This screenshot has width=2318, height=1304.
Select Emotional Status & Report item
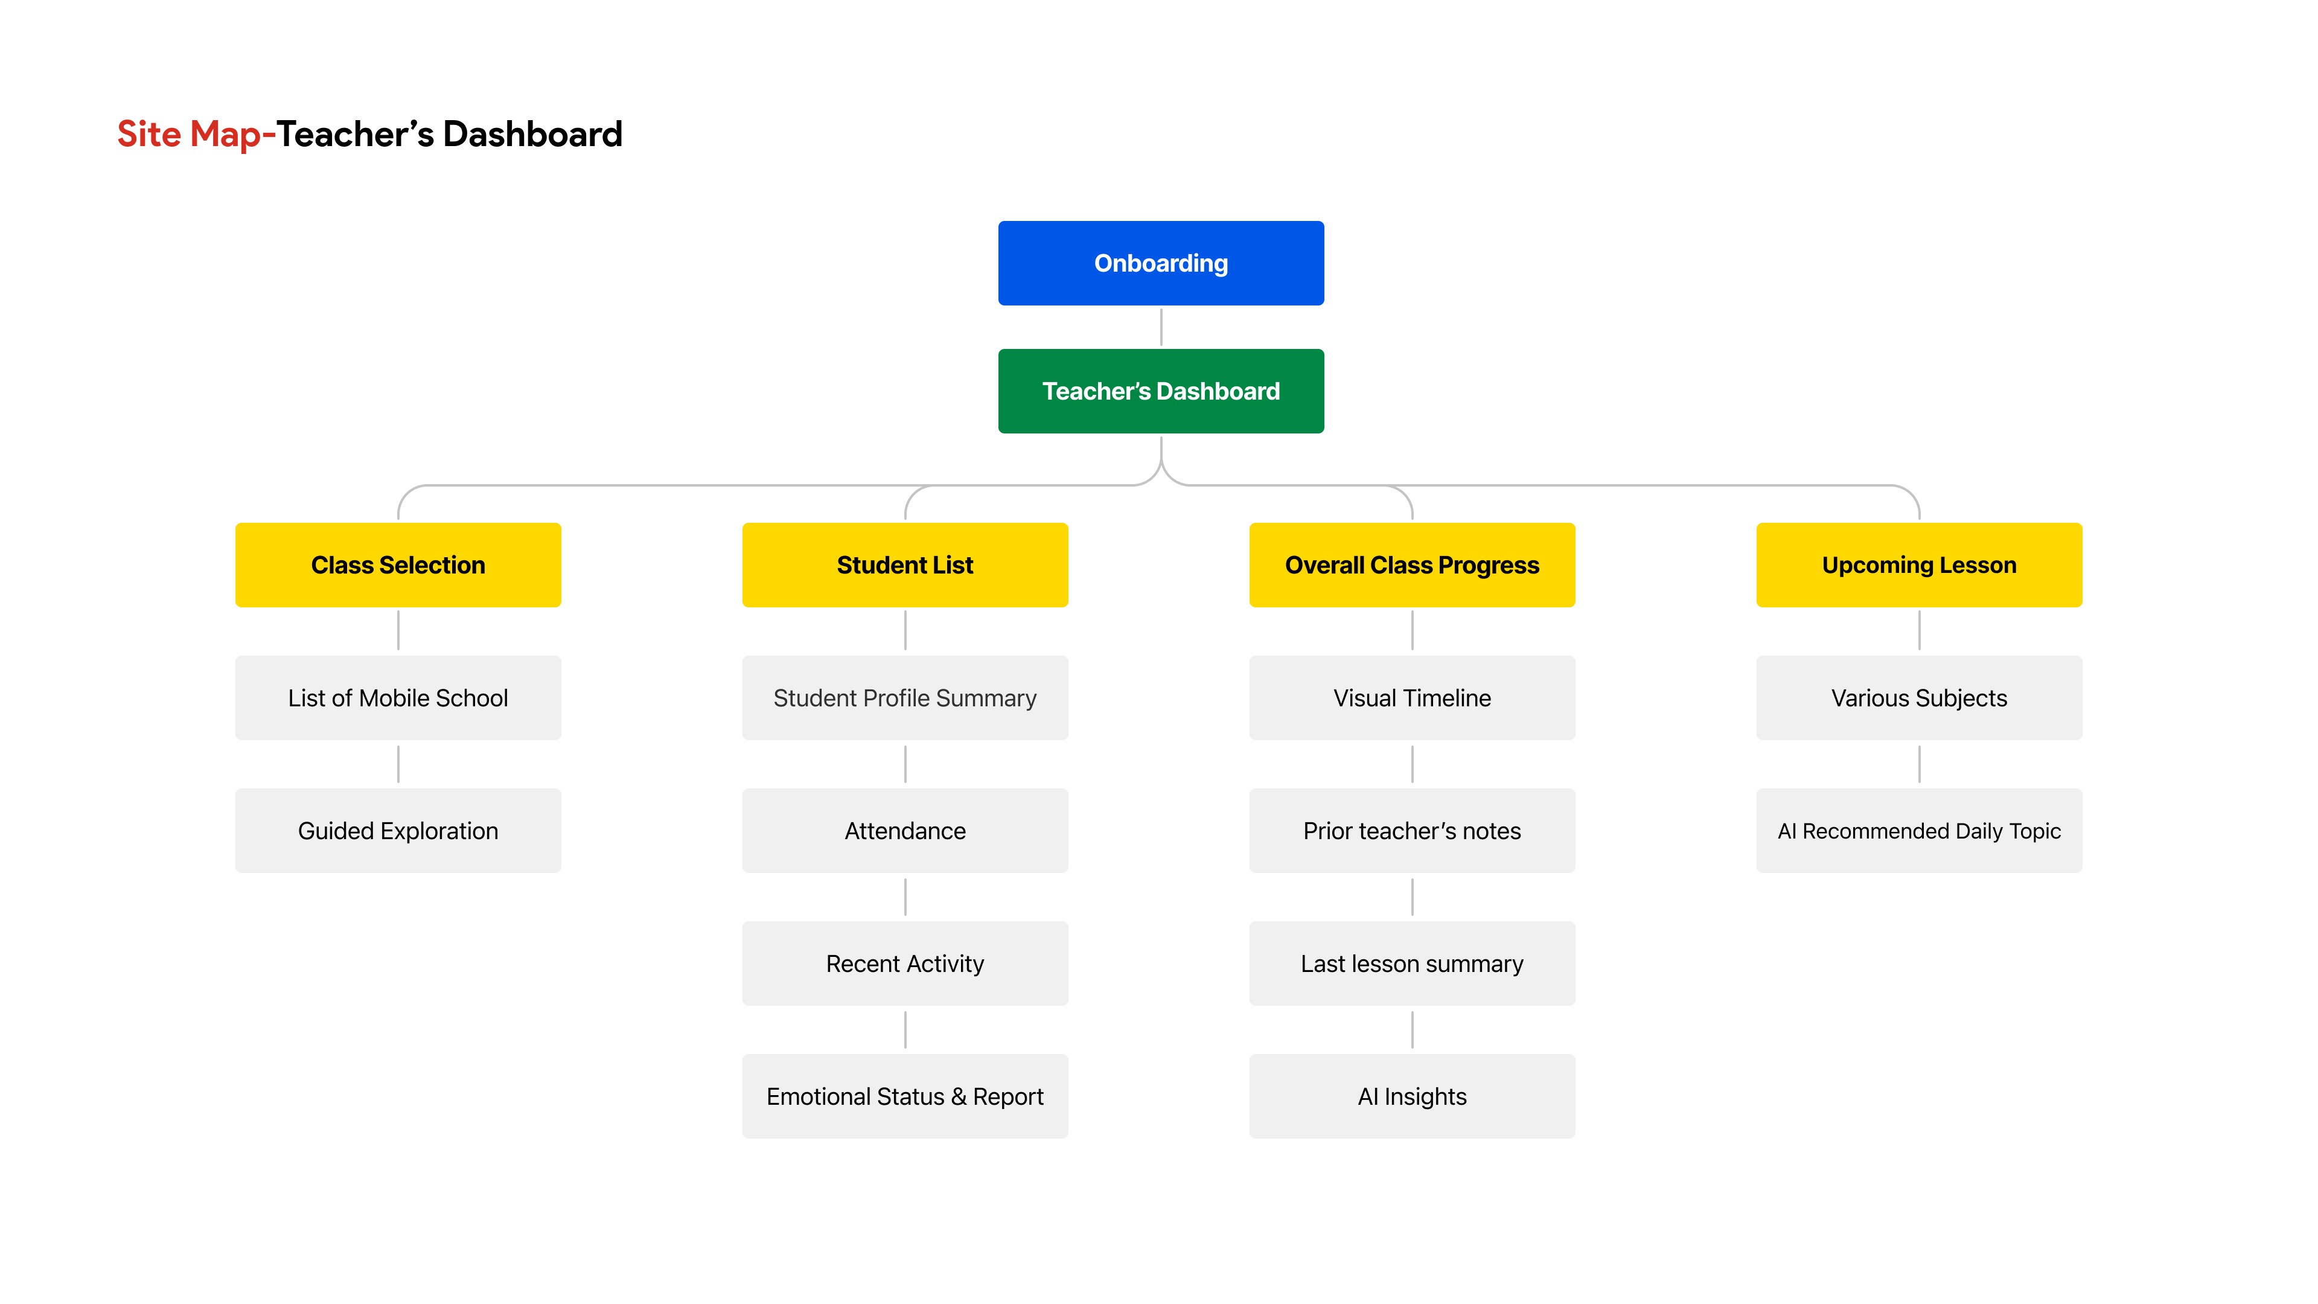904,1096
